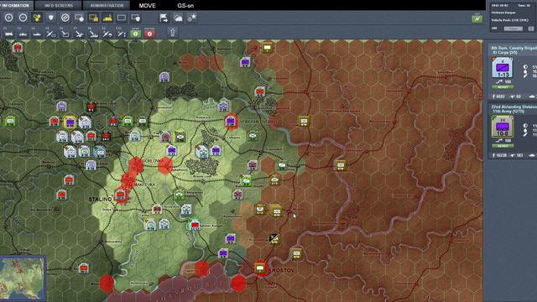Select the fourth mode icon in the row
The width and height of the screenshot is (537, 302).
click(50, 34)
